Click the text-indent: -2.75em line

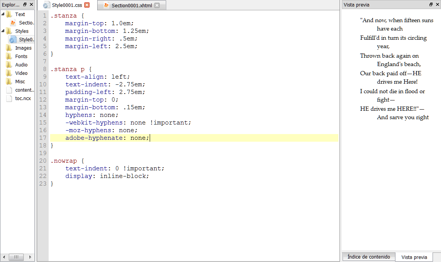click(105, 84)
